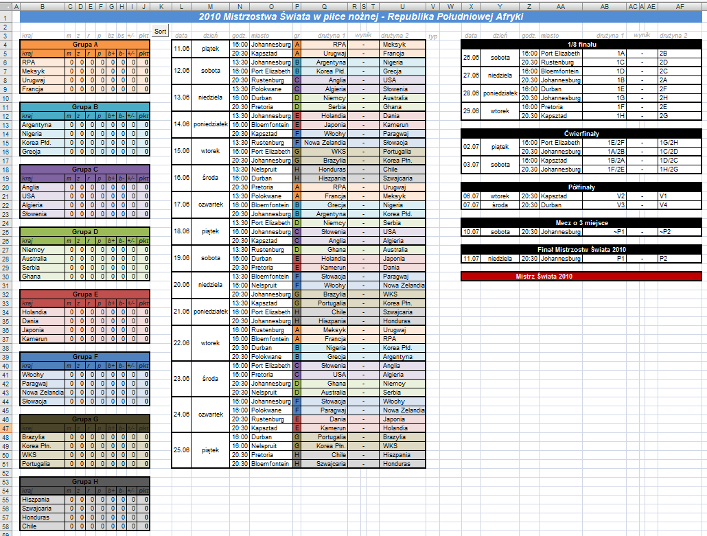
Task: Click the Półfinały section header
Action: click(x=581, y=187)
